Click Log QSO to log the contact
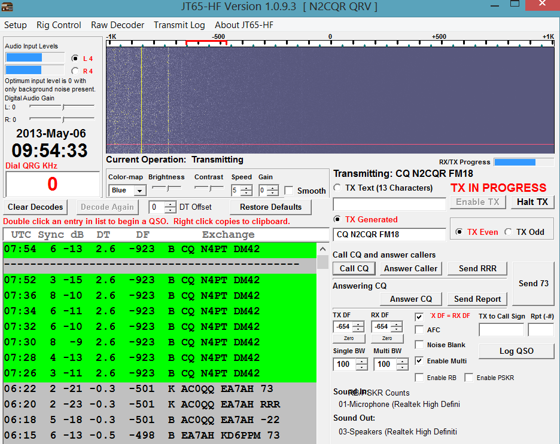The height and width of the screenshot is (444, 560). coord(516,351)
